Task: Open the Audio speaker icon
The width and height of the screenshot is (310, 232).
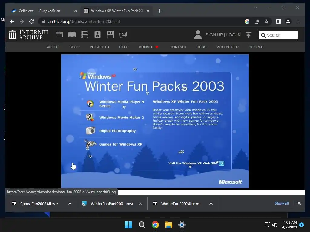Action: click(x=97, y=35)
